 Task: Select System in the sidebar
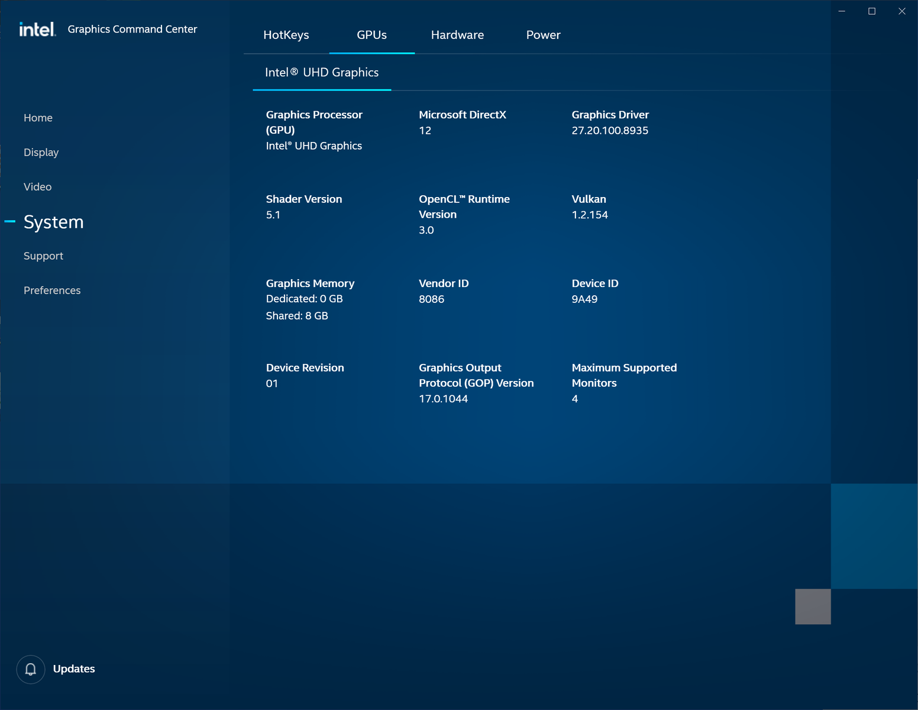tap(54, 221)
